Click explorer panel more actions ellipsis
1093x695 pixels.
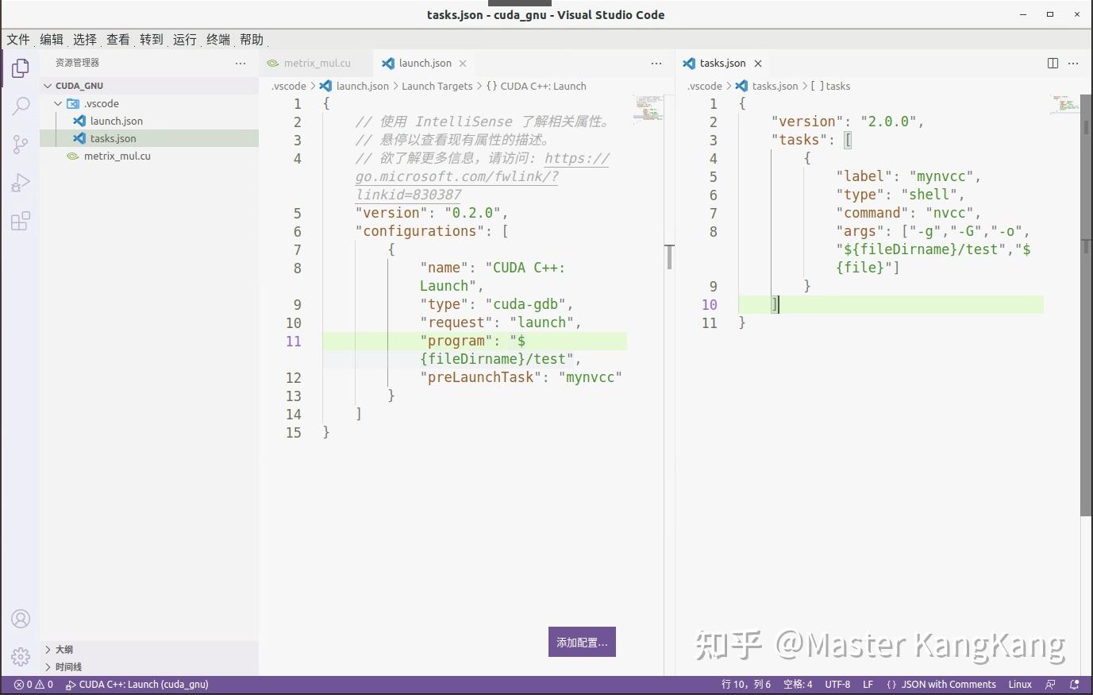coord(241,63)
